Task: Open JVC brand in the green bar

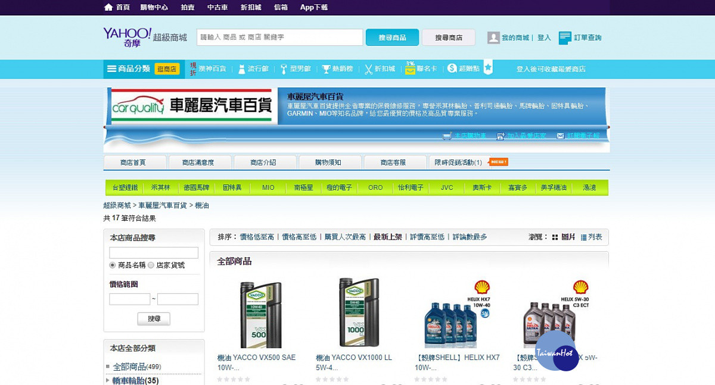Action: point(447,187)
